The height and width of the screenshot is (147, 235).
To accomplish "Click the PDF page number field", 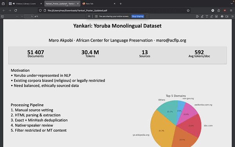I will tap(29, 16).
